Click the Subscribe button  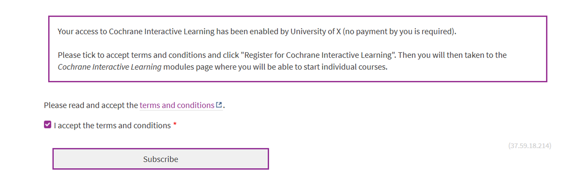(160, 159)
